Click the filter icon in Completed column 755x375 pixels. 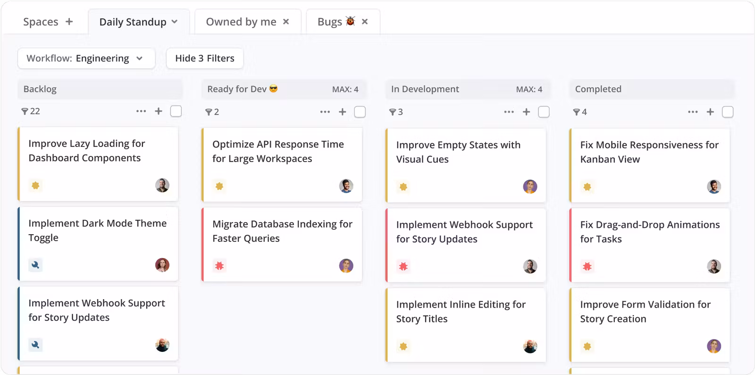pyautogui.click(x=576, y=112)
